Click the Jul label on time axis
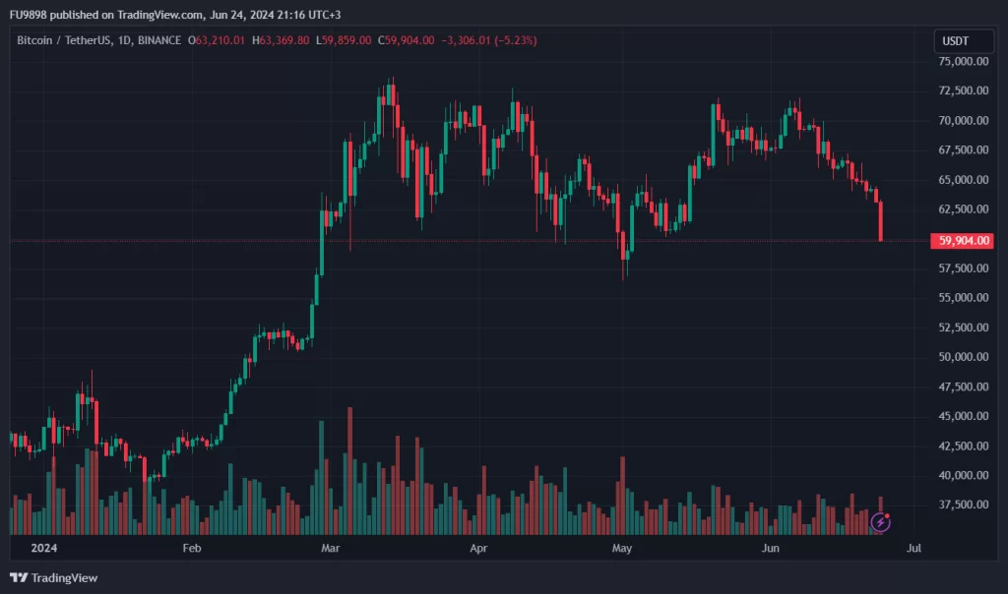 click(913, 547)
